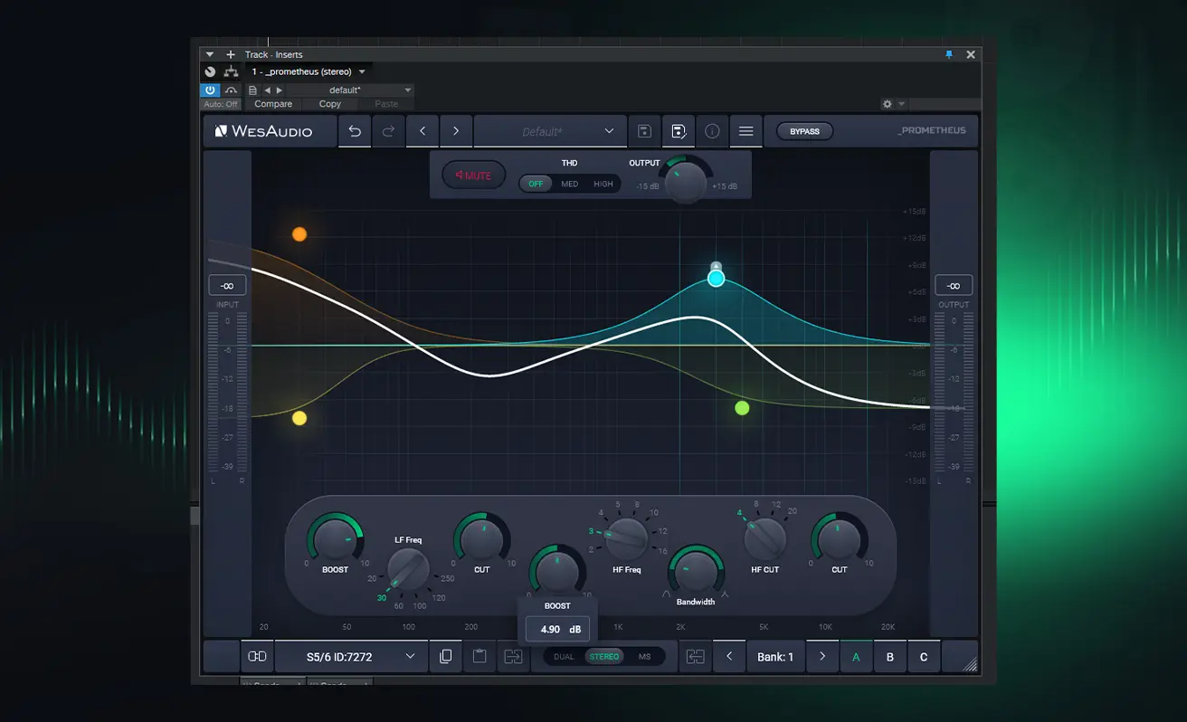The width and height of the screenshot is (1187, 722).
Task: Click the OUTPUT gain knob
Action: point(685,182)
